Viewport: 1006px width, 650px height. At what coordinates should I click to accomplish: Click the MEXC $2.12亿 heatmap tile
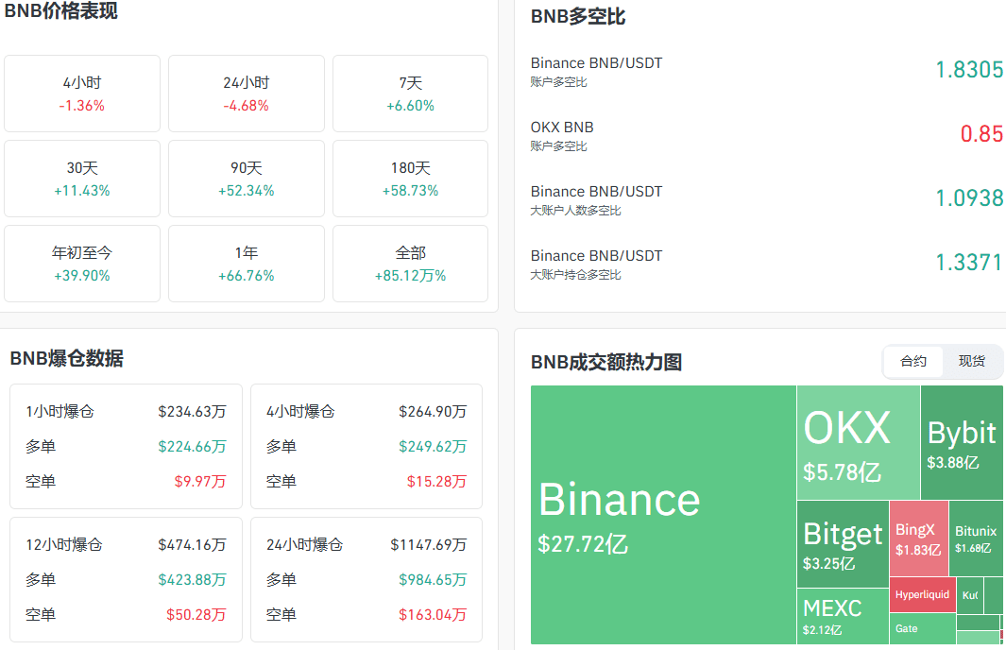click(x=843, y=616)
